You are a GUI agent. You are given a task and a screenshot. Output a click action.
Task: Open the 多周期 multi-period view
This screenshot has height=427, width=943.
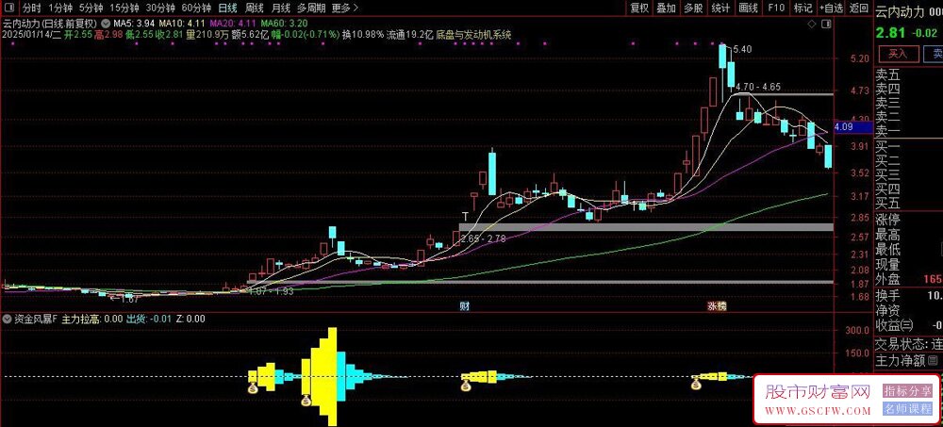(311, 8)
